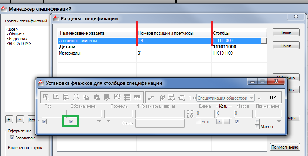Viewport: 308px width, 156px height.
Task: Click the first selection-cursor icon in the flags toolbar
Action: [46, 97]
